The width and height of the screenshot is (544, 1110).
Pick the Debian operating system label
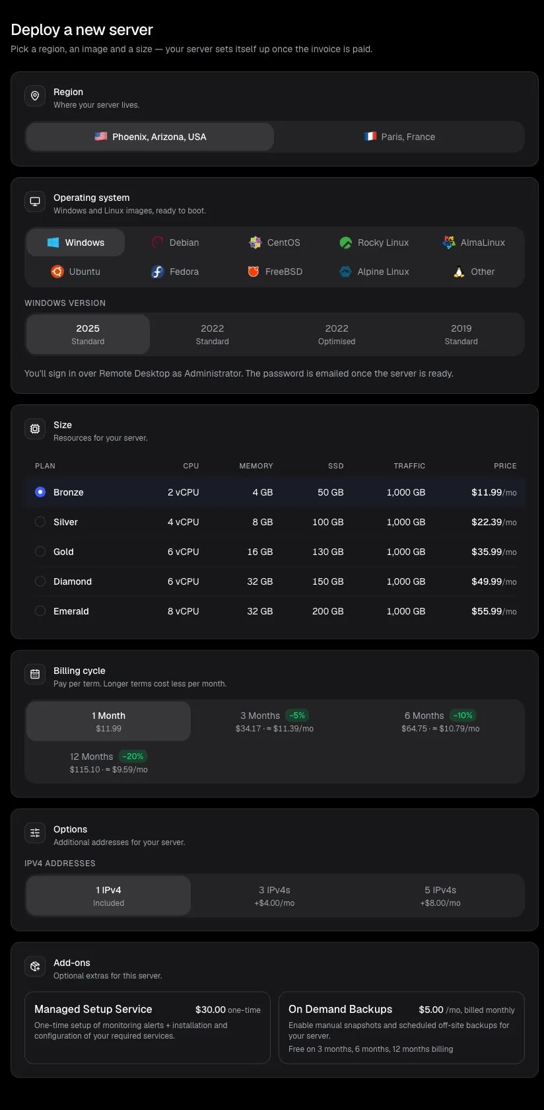point(184,242)
